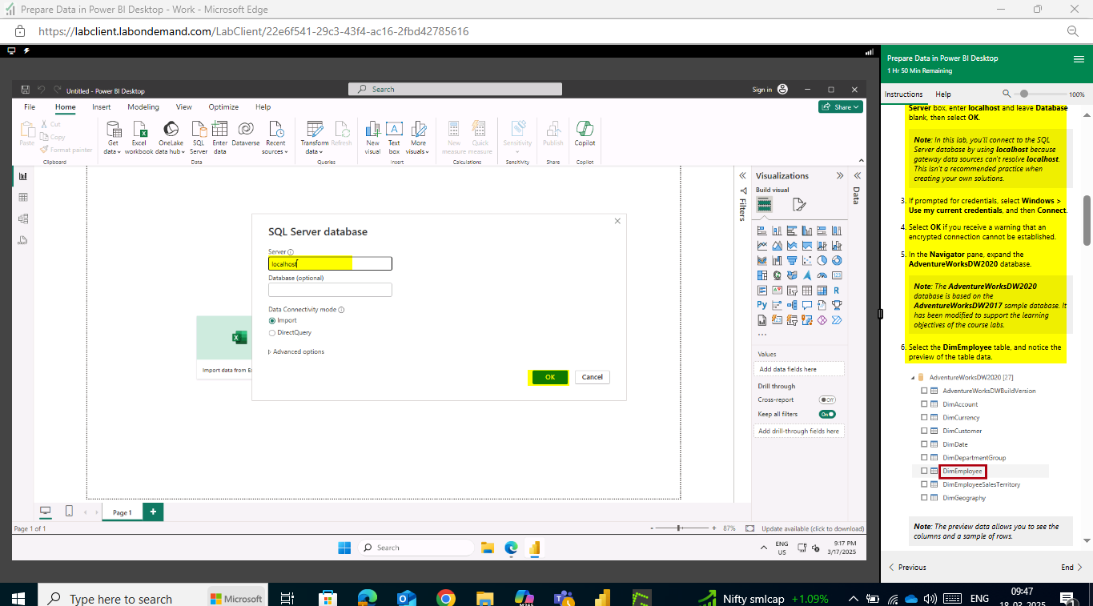Switch to the Insert ribbon tab

[x=102, y=106]
